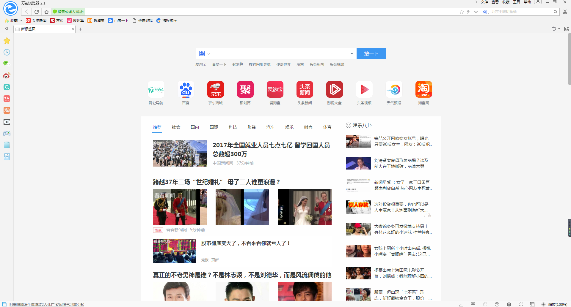Adjust zoom level 缩放(100%) in status bar

554,304
